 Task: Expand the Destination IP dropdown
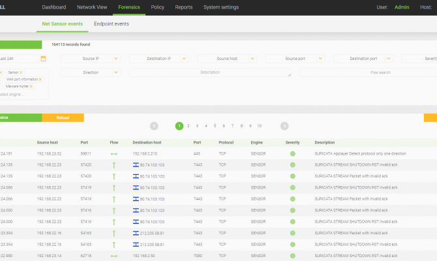coord(184,59)
